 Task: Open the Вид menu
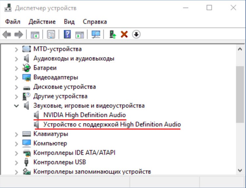coord(69,22)
